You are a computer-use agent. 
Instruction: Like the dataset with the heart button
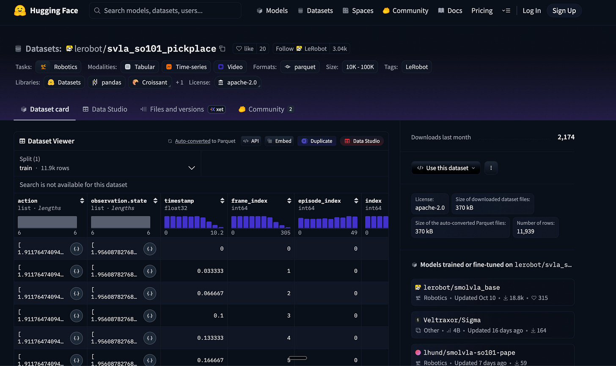(245, 49)
